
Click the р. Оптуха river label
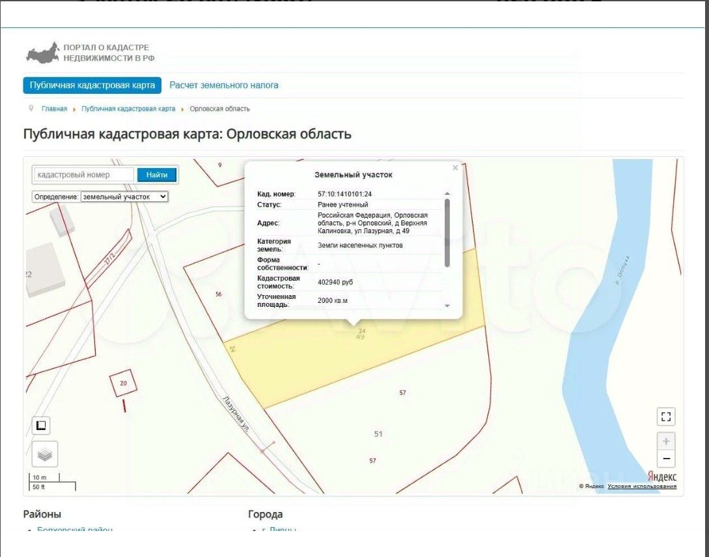[622, 270]
